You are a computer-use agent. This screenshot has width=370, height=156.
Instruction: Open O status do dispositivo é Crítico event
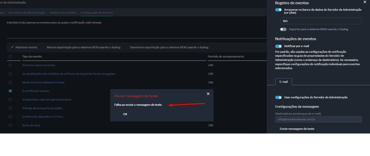(43, 117)
